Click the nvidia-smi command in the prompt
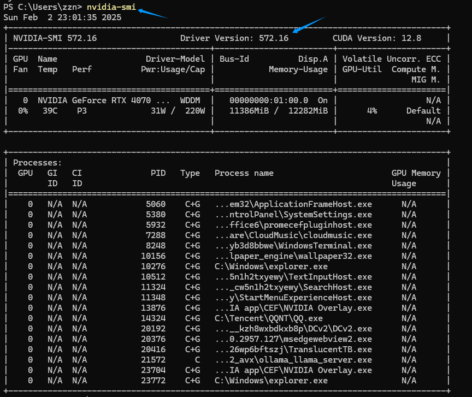This screenshot has height=397, width=472. click(x=111, y=7)
